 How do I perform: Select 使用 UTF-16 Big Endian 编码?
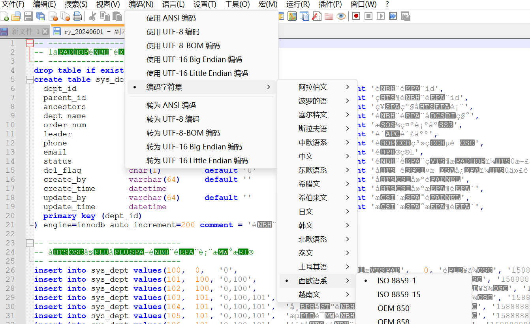click(201, 60)
